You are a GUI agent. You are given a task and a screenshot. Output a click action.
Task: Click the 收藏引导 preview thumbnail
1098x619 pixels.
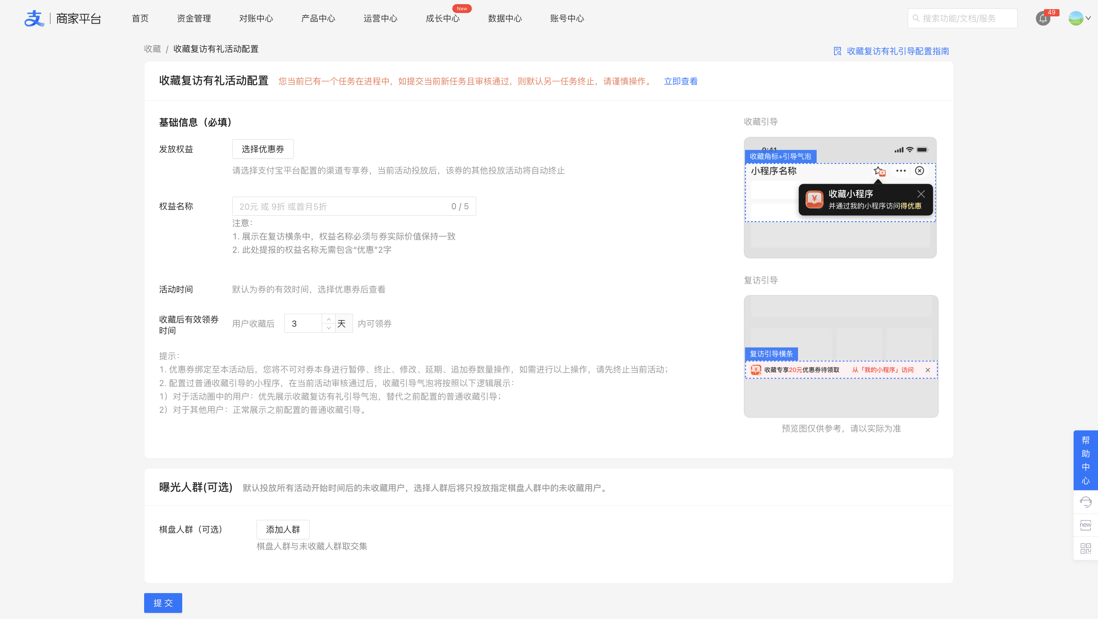click(x=840, y=197)
